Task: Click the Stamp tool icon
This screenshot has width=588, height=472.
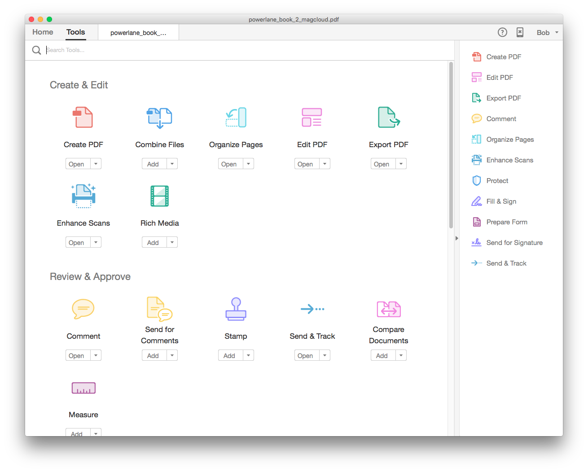Action: point(236,309)
